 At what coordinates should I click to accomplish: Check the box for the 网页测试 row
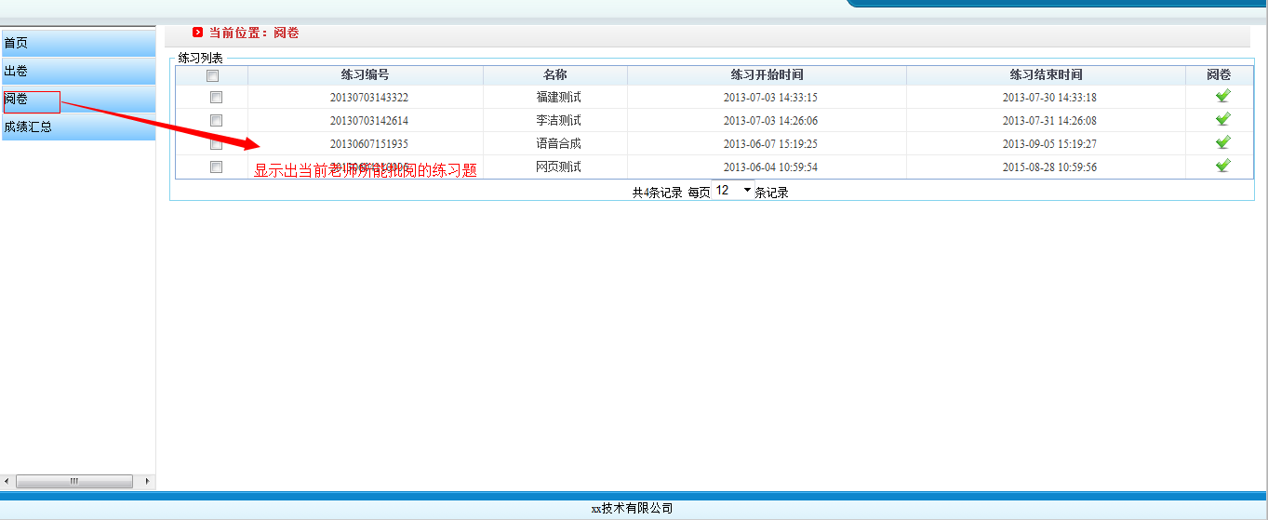(x=216, y=167)
